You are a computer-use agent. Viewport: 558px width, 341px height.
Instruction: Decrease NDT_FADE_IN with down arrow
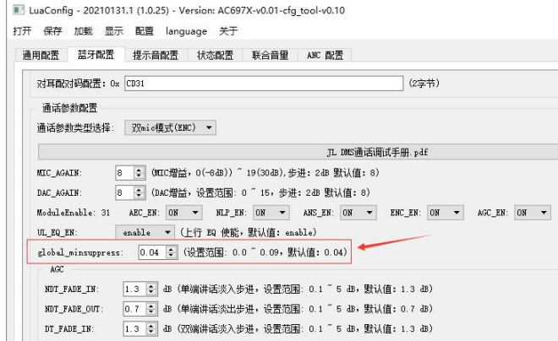151,292
